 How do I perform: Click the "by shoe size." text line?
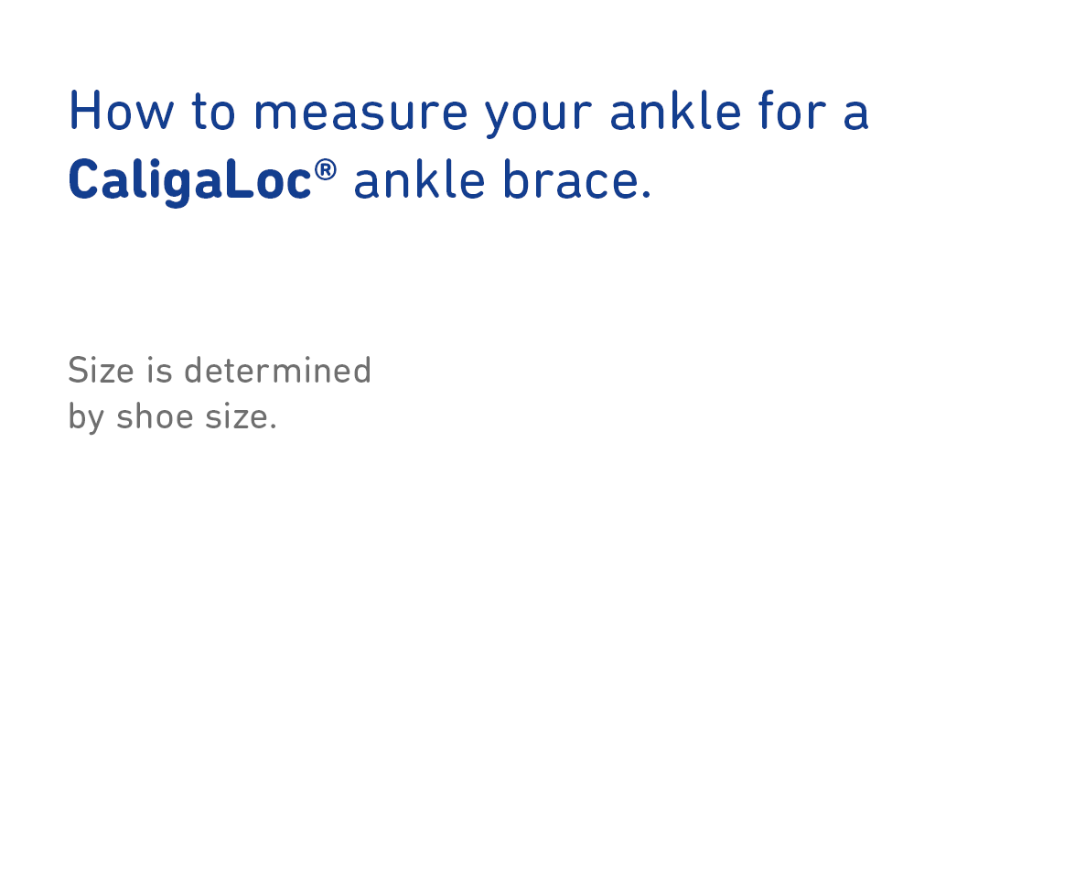click(x=172, y=417)
